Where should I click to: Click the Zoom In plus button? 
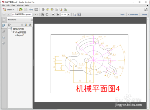(x=58, y=15)
